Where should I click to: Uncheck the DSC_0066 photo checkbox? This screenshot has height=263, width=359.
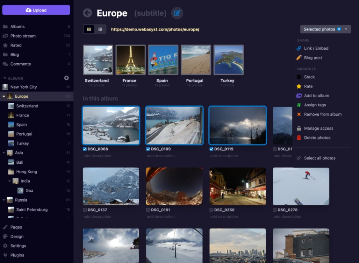pyautogui.click(x=85, y=149)
